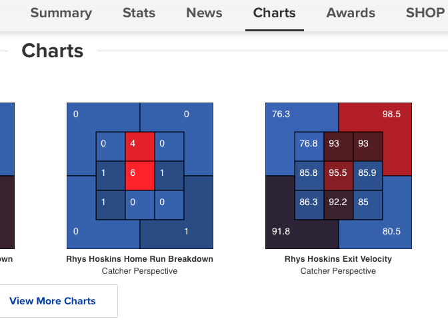
Task: Select the Charts tab
Action: [x=274, y=13]
